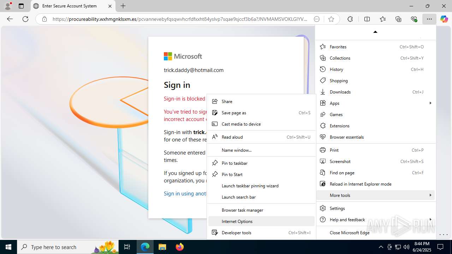452x254 pixels.
Task: Open the Windows Start button
Action: pyautogui.click(x=8, y=247)
